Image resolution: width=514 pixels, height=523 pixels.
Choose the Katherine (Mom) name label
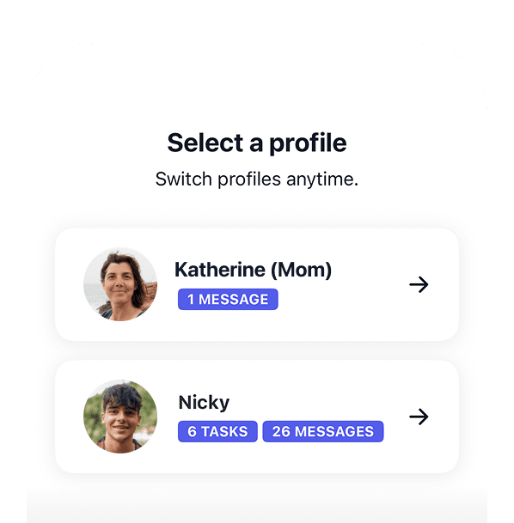tap(253, 270)
